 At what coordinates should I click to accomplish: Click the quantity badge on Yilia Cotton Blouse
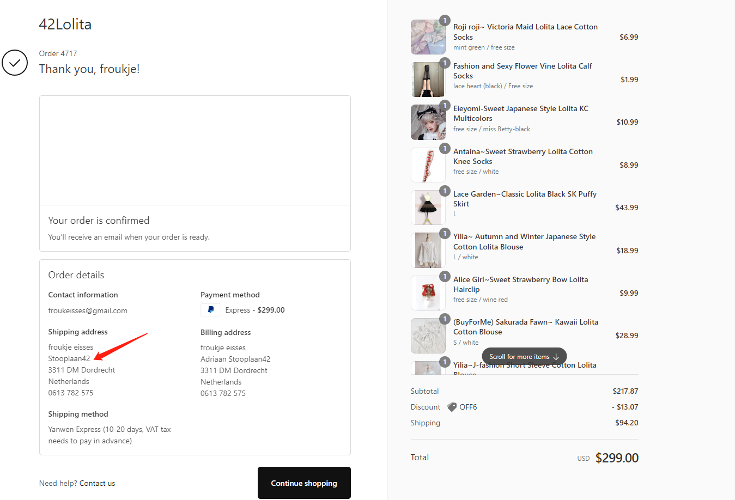(445, 233)
